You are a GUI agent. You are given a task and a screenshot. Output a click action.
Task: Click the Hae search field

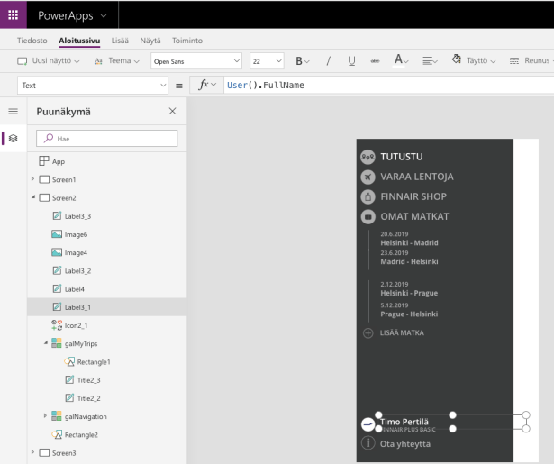click(x=107, y=139)
